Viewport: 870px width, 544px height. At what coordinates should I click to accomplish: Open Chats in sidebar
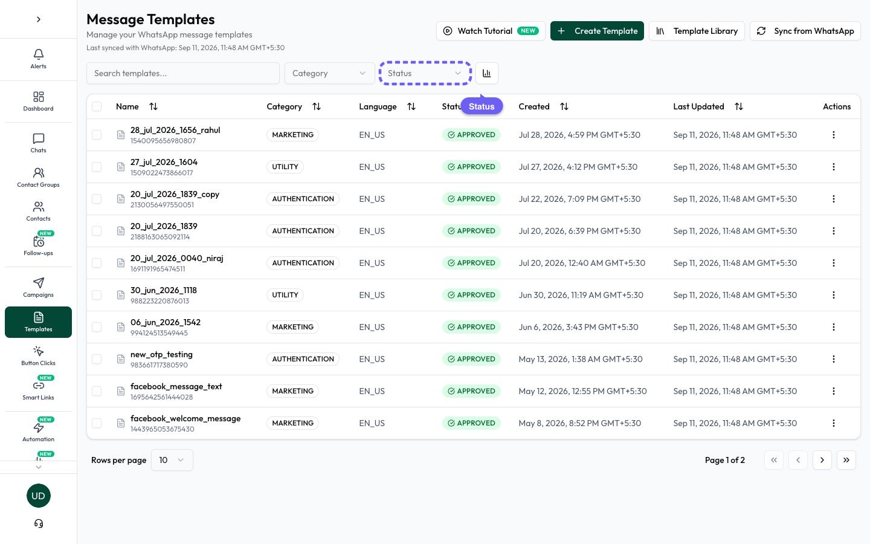point(39,143)
